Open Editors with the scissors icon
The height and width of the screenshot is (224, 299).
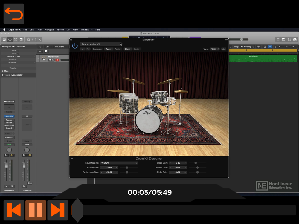[x=39, y=39]
